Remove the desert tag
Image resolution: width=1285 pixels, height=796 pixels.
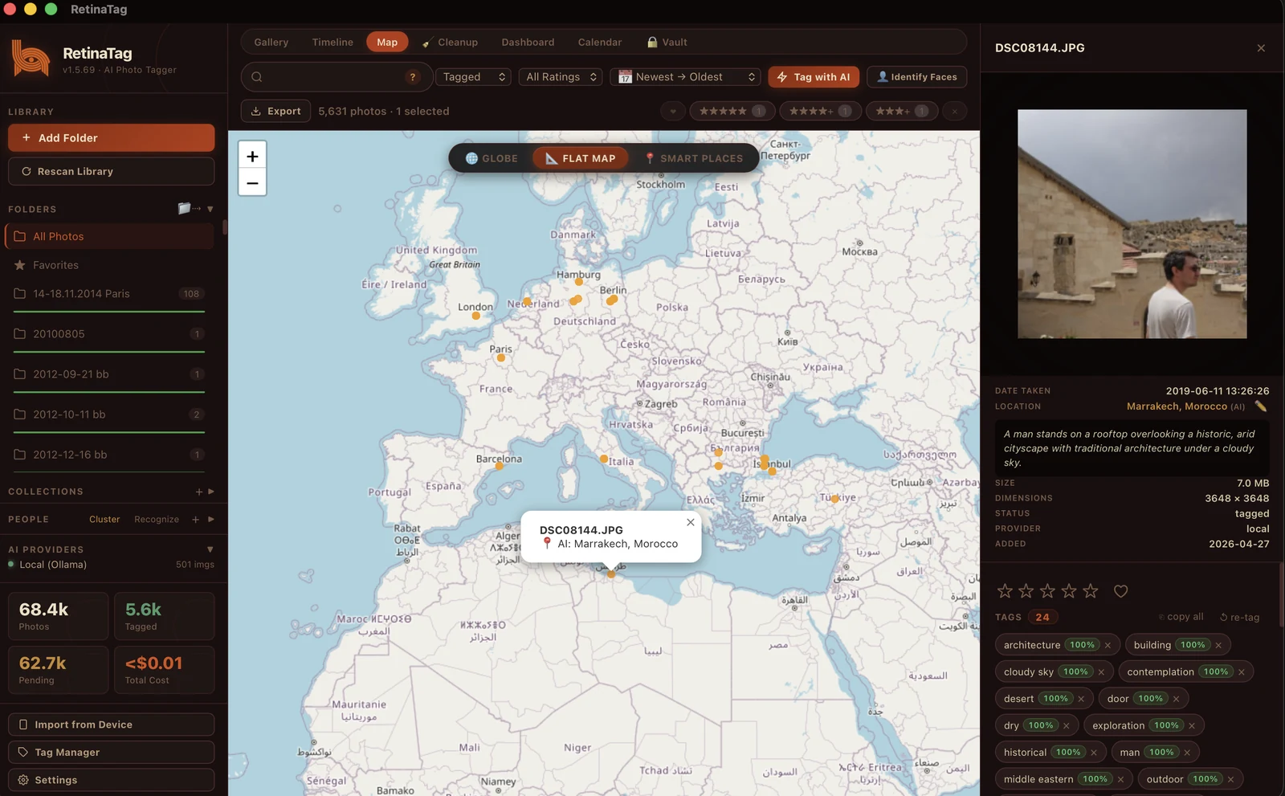pyautogui.click(x=1081, y=699)
